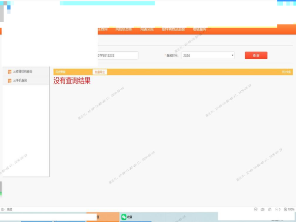
Task: Click the 批量导出 batch export button
Action: pyautogui.click(x=100, y=72)
